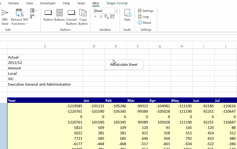Open the Shape Format tab
Viewport: 237px width, 149px height.
click(117, 3)
